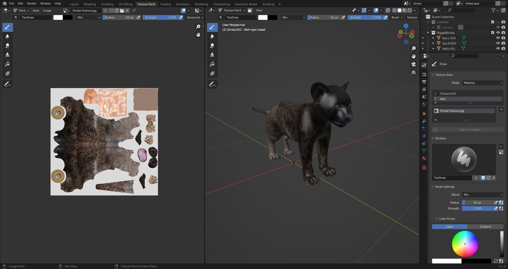Click the color wheel in Color Picker
The image size is (508, 269).
pyautogui.click(x=465, y=244)
